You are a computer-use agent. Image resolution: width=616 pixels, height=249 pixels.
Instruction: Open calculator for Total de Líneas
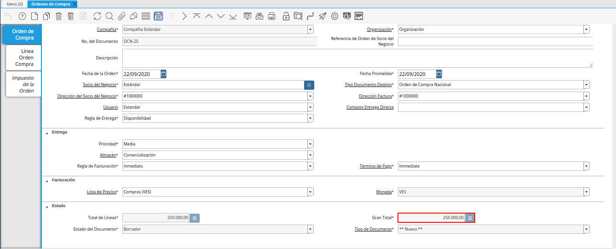(x=195, y=218)
